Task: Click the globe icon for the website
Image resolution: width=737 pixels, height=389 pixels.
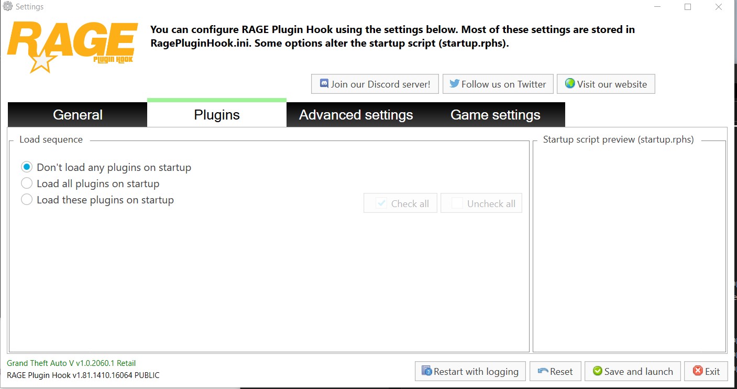Action: click(x=570, y=84)
